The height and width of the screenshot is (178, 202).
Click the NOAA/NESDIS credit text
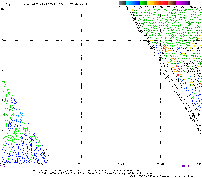pos(161,176)
